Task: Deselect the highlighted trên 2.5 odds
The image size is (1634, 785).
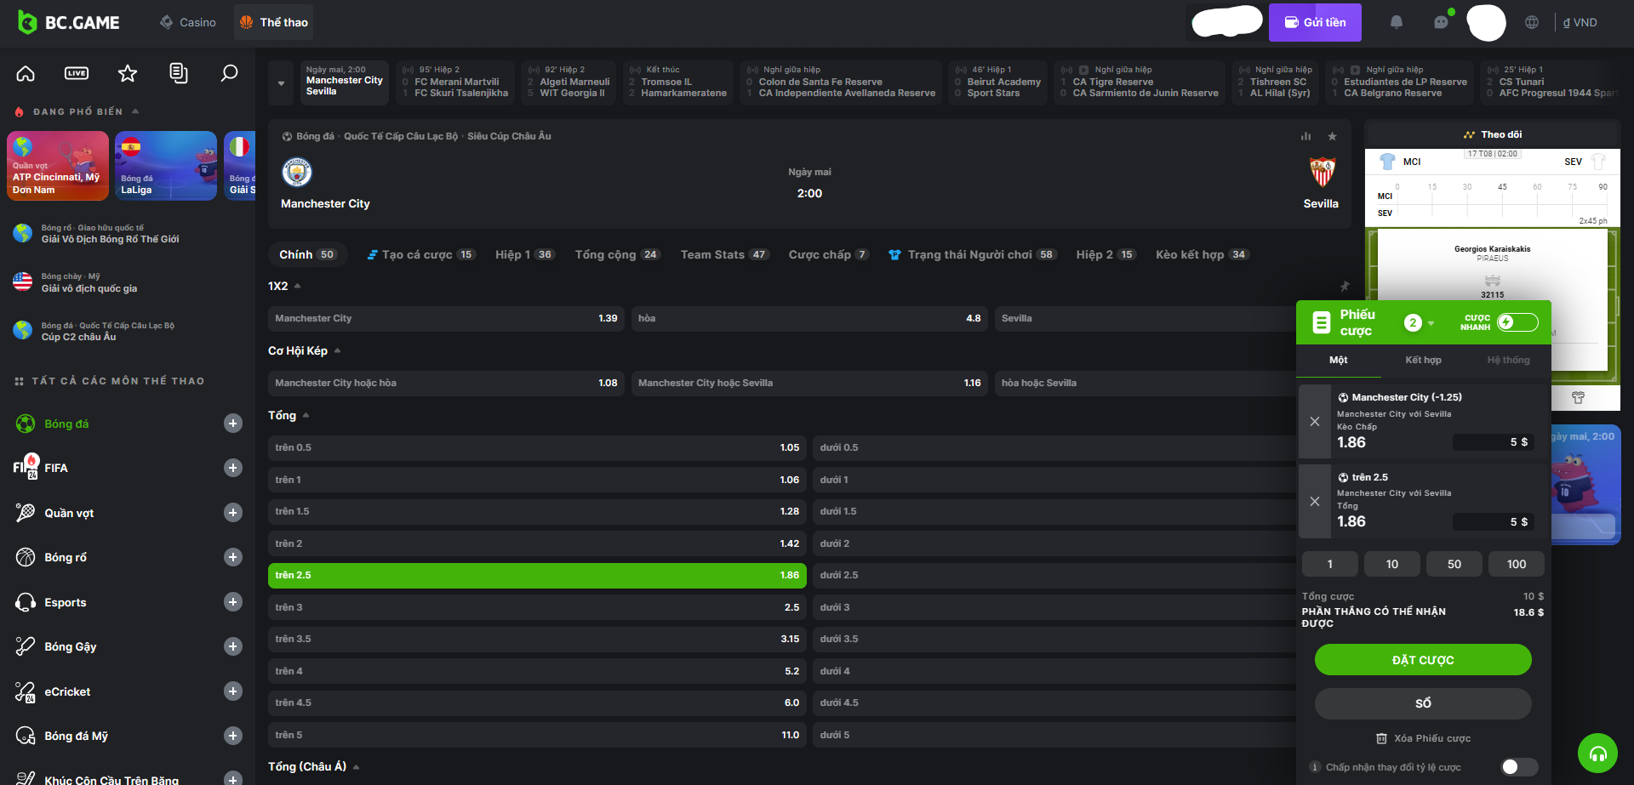Action: 537,576
